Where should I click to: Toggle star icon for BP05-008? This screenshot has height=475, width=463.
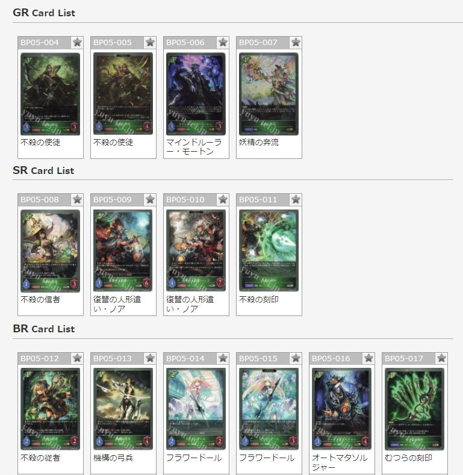(x=77, y=200)
